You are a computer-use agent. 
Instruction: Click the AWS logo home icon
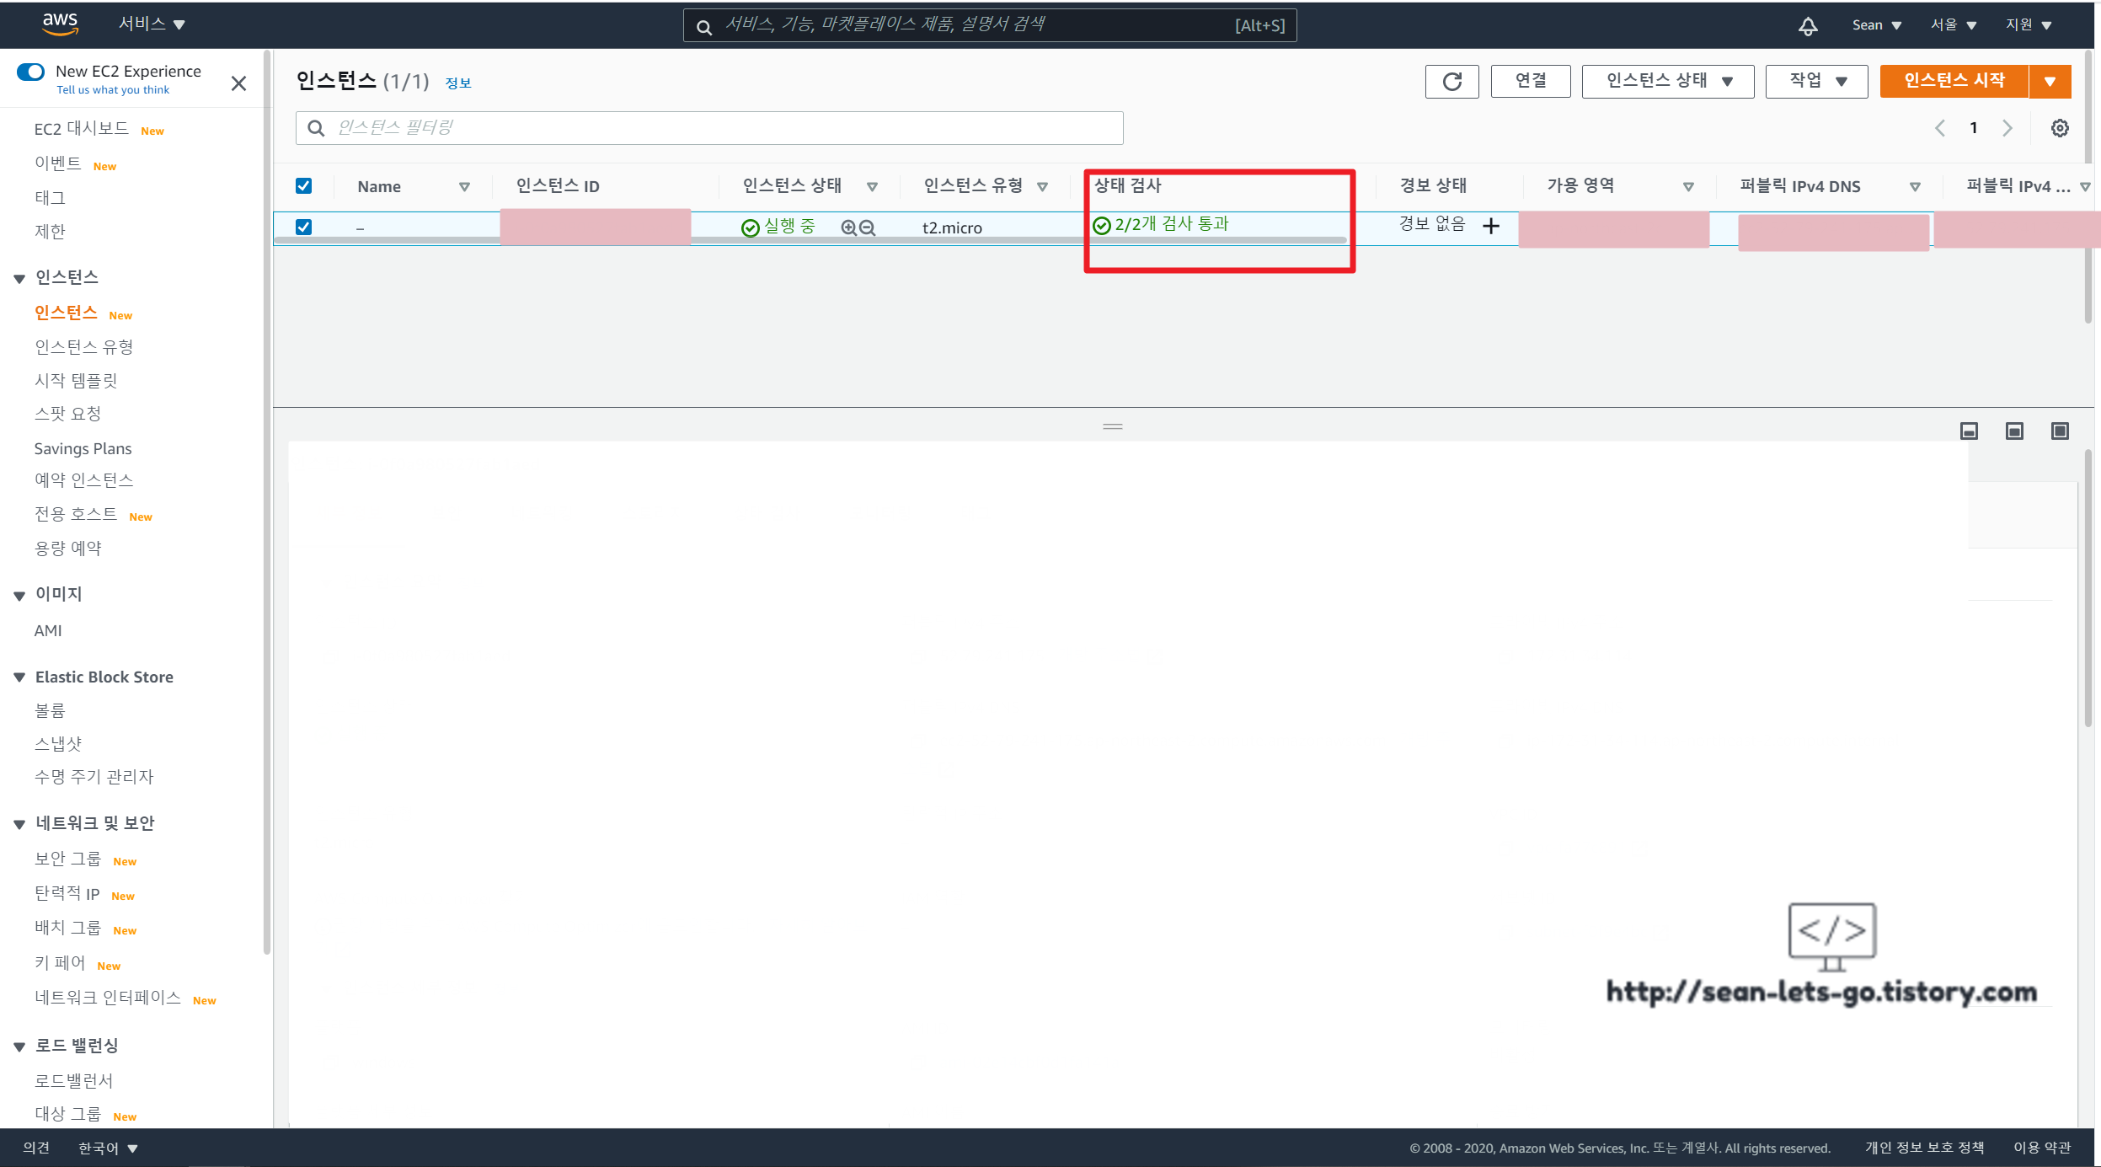click(60, 24)
